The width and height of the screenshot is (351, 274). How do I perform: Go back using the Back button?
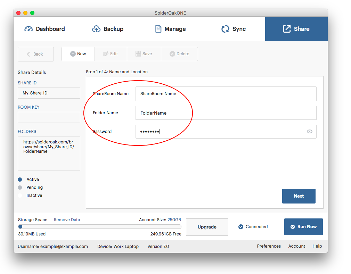[36, 54]
